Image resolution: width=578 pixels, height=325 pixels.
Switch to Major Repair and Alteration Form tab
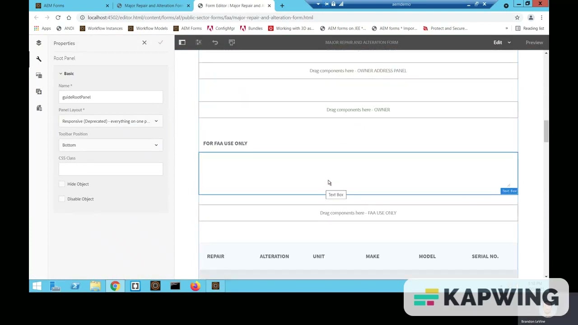154,5
